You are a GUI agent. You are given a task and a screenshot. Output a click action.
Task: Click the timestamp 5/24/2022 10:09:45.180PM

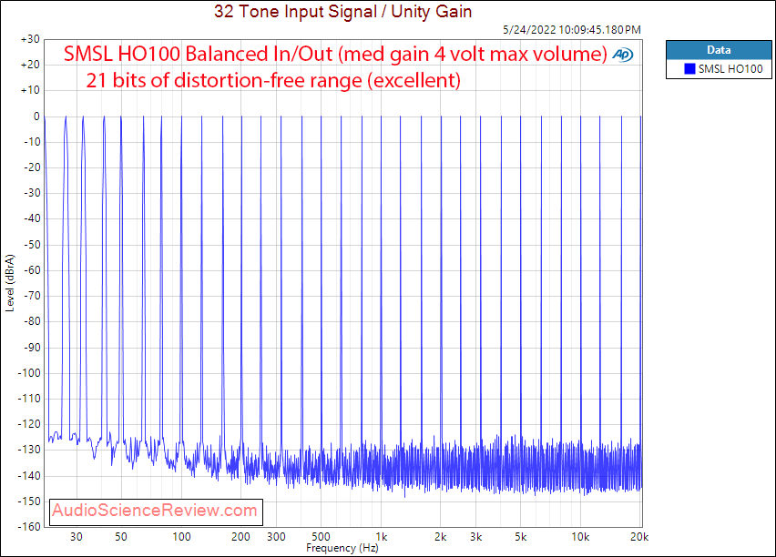[x=572, y=30]
